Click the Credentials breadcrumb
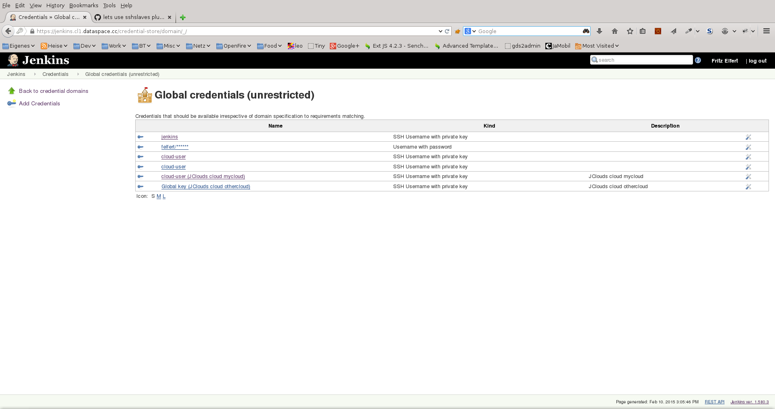 [55, 74]
